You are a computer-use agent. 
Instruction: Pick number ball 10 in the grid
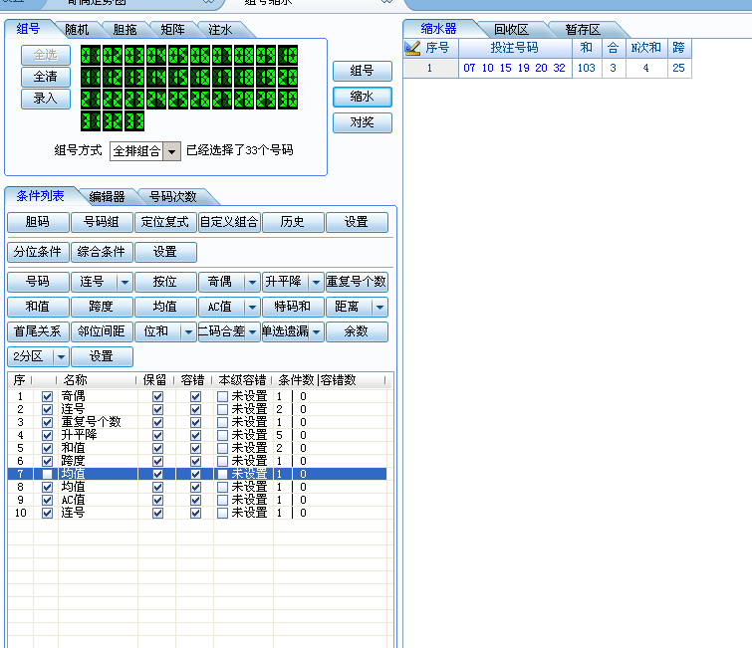[x=288, y=55]
